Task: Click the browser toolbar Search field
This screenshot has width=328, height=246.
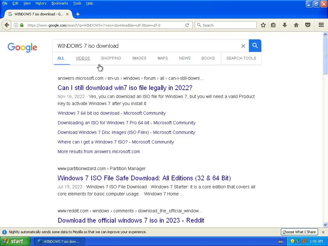Action: [x=226, y=25]
